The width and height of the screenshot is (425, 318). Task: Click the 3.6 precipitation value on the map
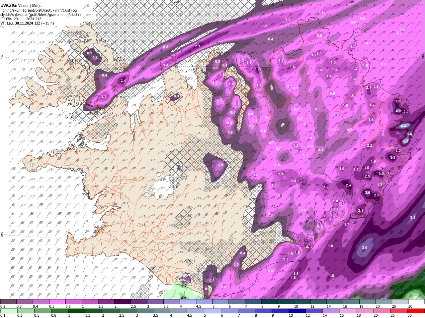click(368, 192)
